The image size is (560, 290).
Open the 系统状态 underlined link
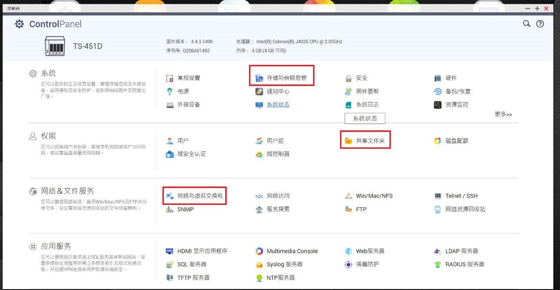click(278, 105)
